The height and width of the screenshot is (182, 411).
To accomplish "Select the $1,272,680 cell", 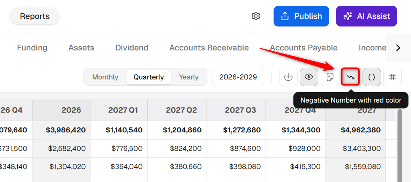I will point(236,130).
